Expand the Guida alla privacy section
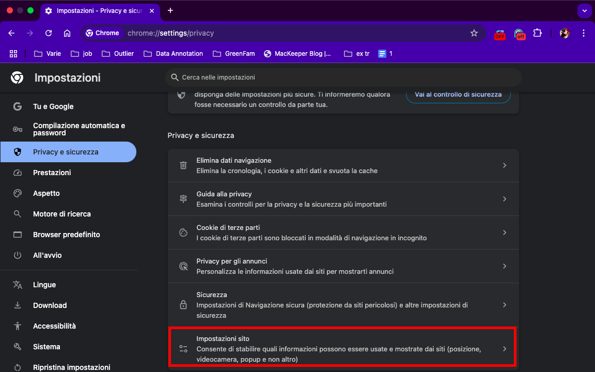This screenshot has width=595, height=372. [342, 198]
